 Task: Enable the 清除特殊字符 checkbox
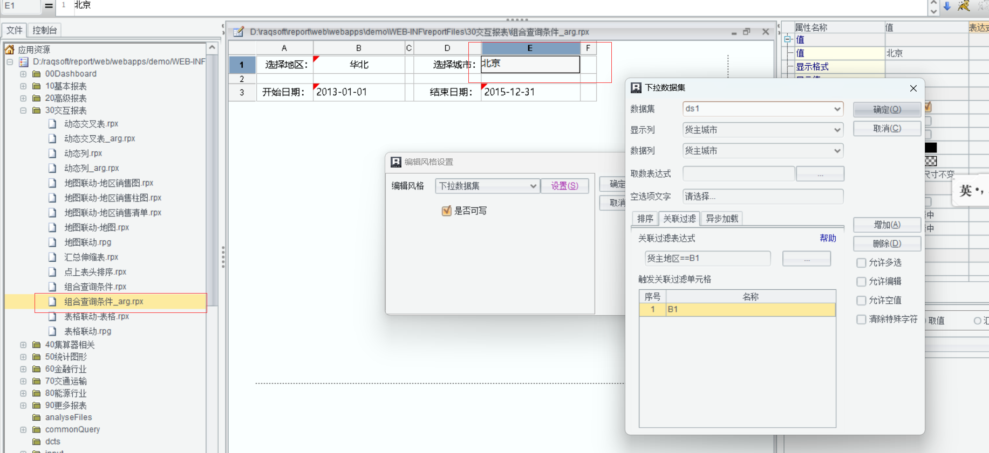click(x=861, y=319)
